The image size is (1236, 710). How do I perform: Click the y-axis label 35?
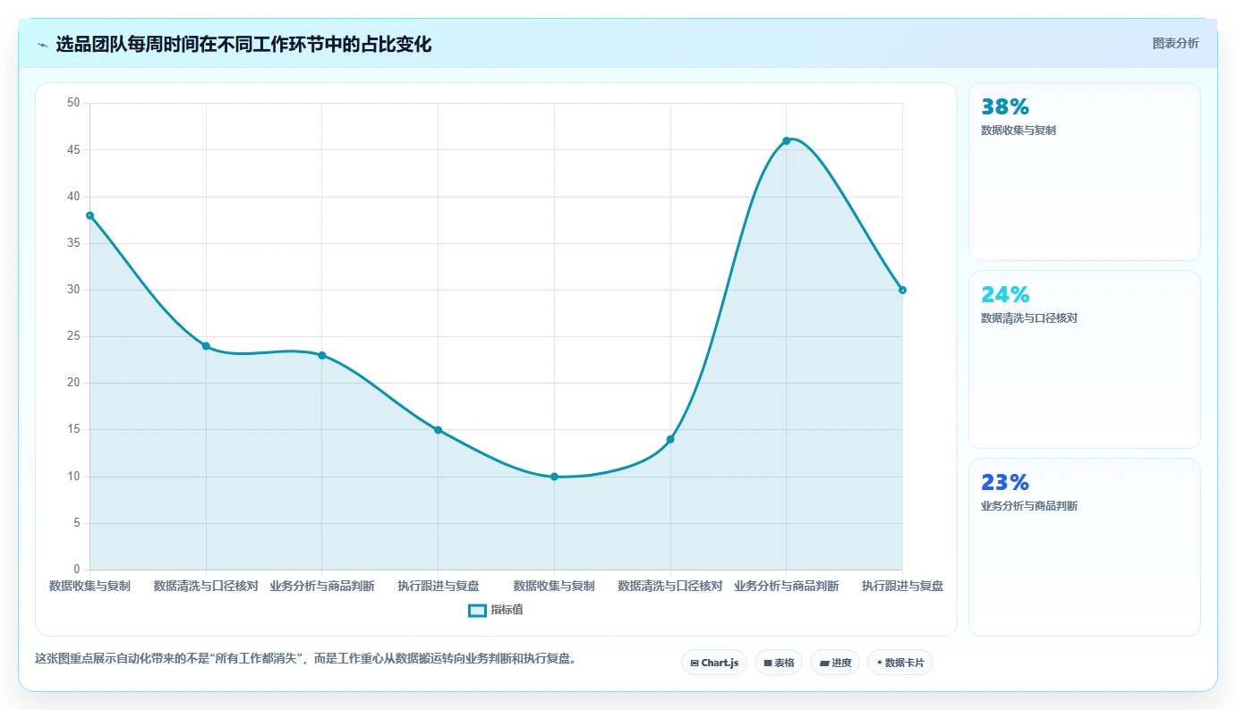pos(73,243)
